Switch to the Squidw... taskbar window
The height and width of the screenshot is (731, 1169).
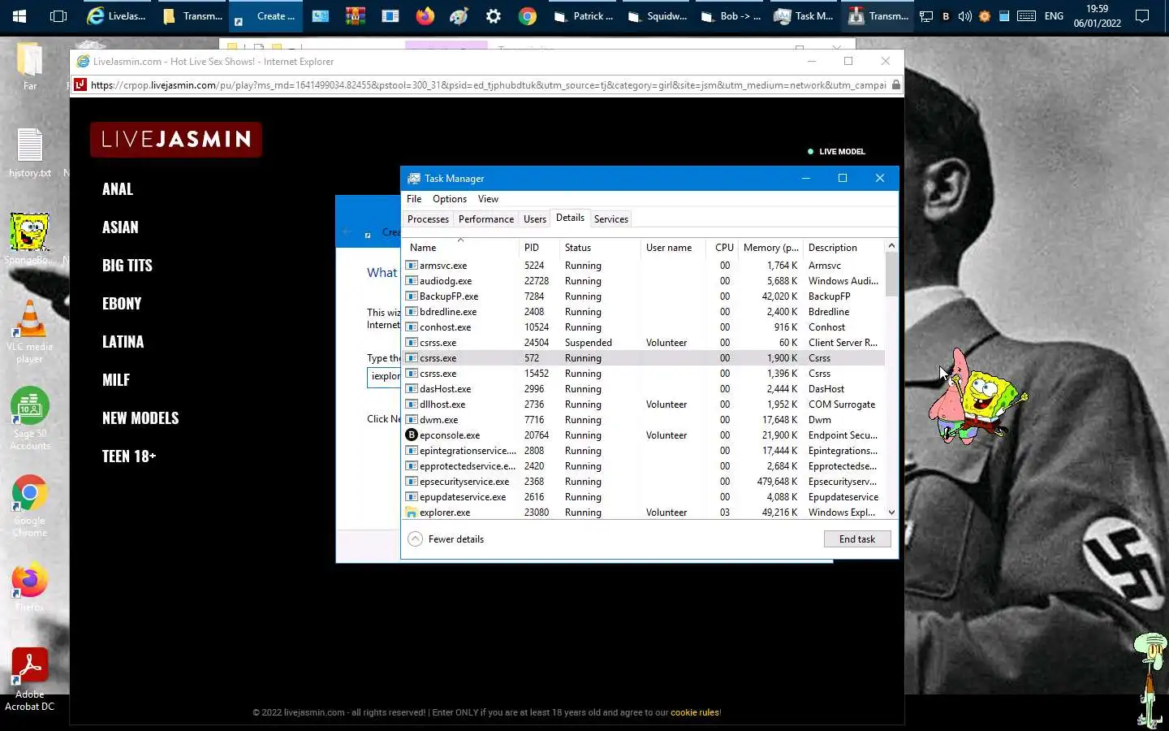[x=658, y=15]
